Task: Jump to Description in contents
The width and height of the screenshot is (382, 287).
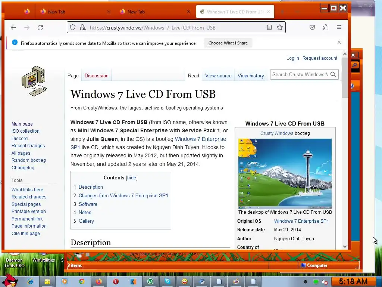Action: coord(91,187)
